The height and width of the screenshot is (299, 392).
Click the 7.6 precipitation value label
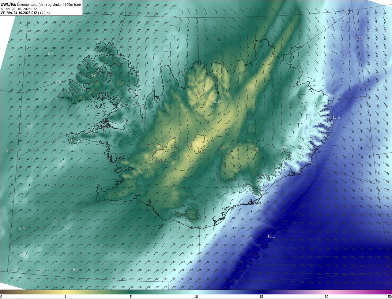pyautogui.click(x=58, y=81)
